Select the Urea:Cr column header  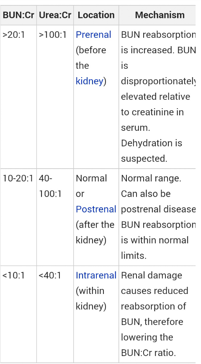tap(55, 16)
